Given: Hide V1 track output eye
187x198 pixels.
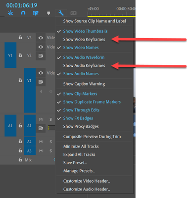Looking at the screenshot, I should [41, 73].
